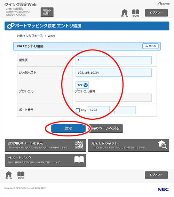Open the TCP protocol dropdown

(x=82, y=85)
